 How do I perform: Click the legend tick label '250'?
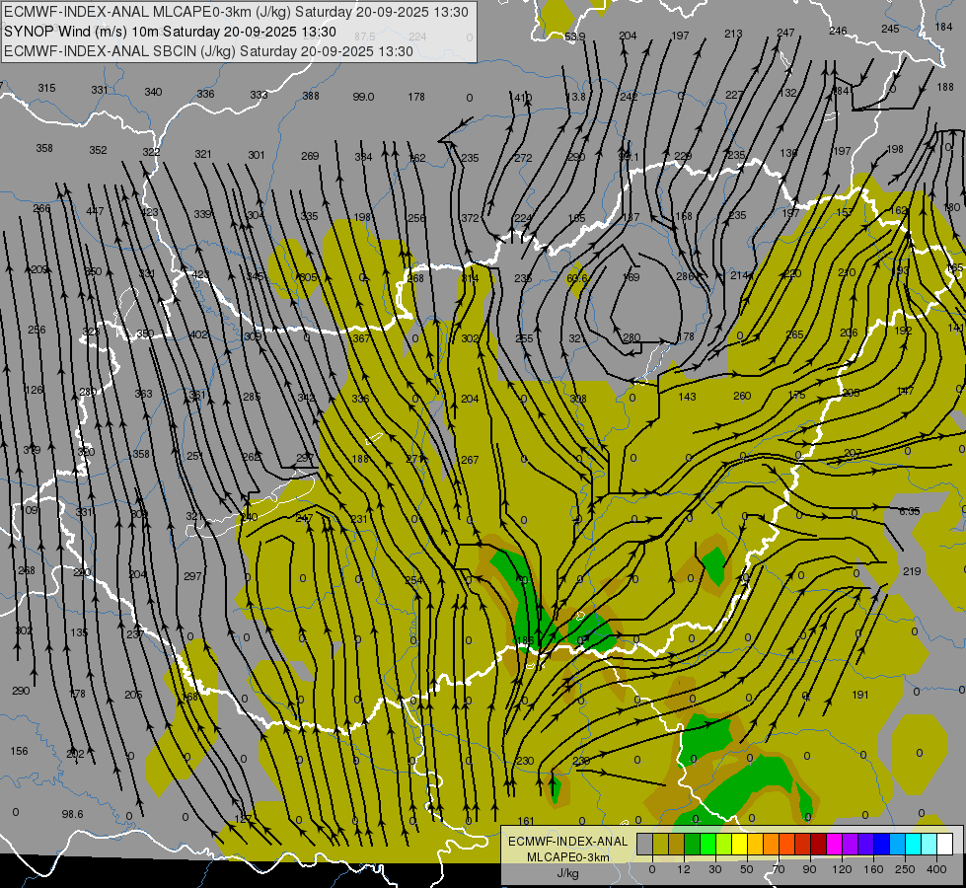(x=905, y=869)
